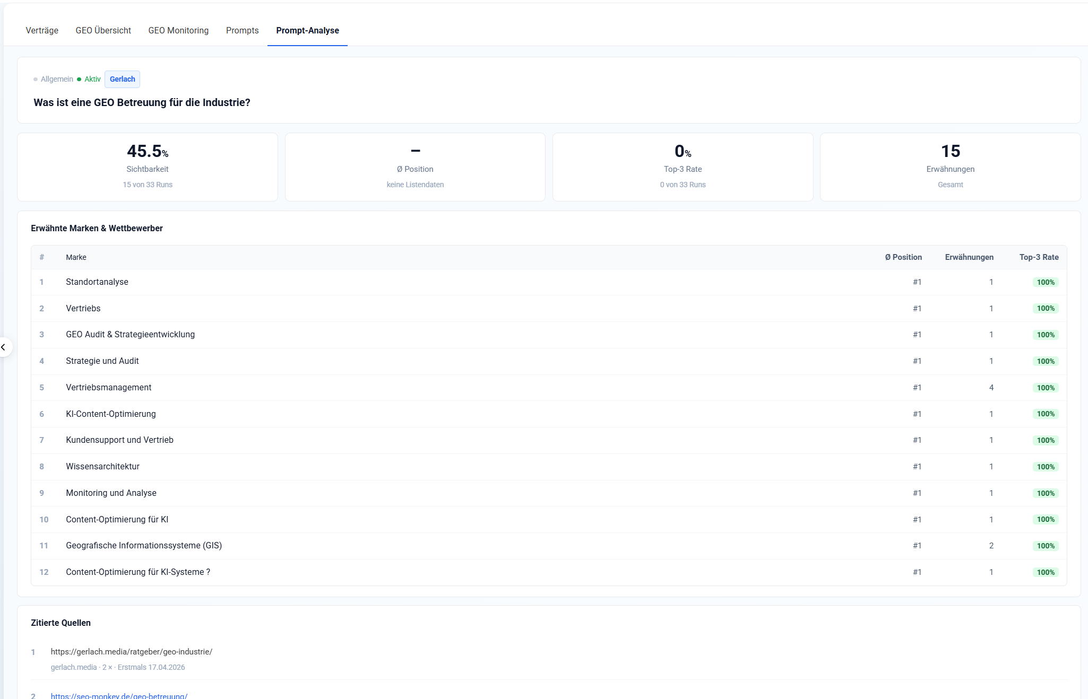Screen dimensions: 1088x699
Task: Click the sidebar collapse chevron arrow
Action: pos(4,347)
